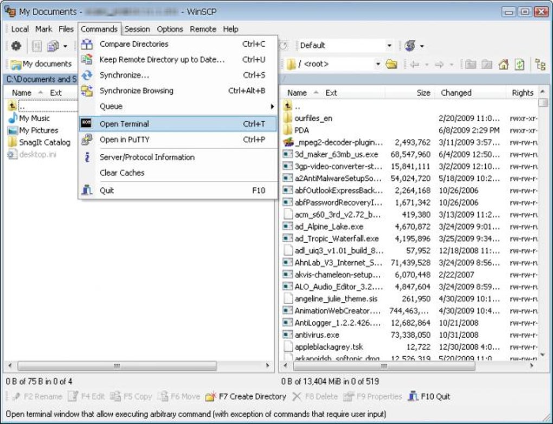553x424 pixels.
Task: Click the remote panel horizontal scrollbar
Action: click(384, 366)
